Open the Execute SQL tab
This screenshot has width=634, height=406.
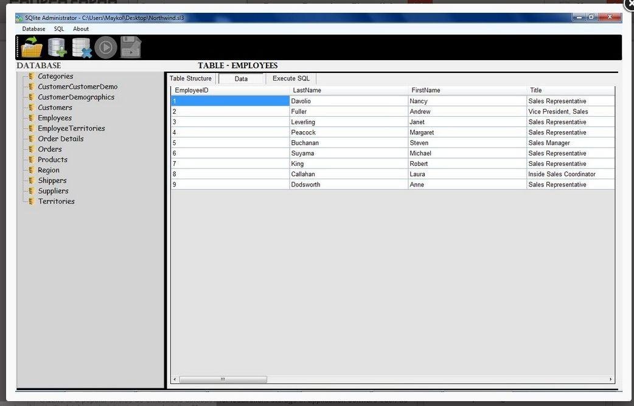290,78
